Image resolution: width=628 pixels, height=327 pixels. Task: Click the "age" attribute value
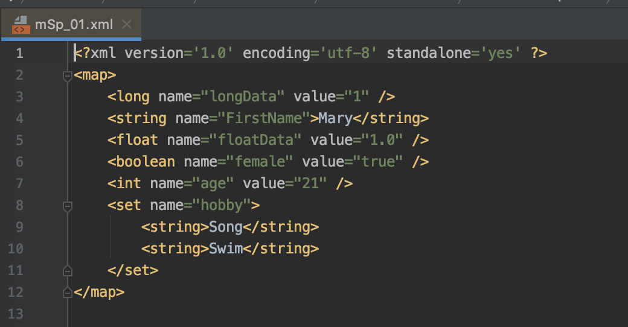[x=213, y=183]
